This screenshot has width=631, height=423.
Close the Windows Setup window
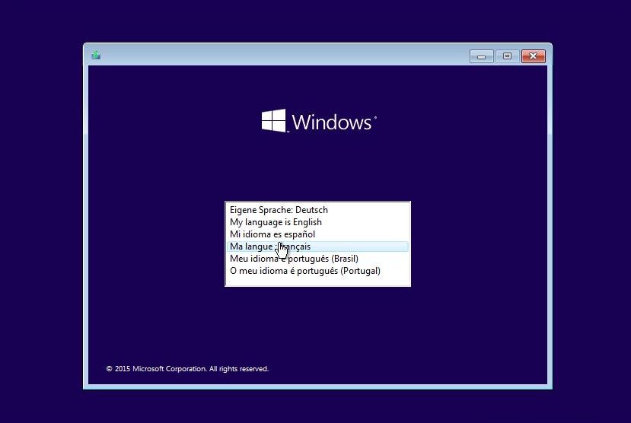(534, 56)
